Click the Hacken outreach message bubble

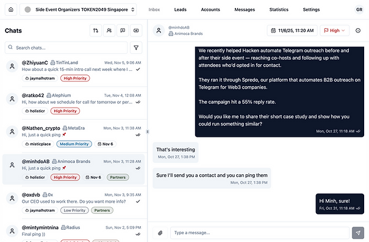point(279,92)
